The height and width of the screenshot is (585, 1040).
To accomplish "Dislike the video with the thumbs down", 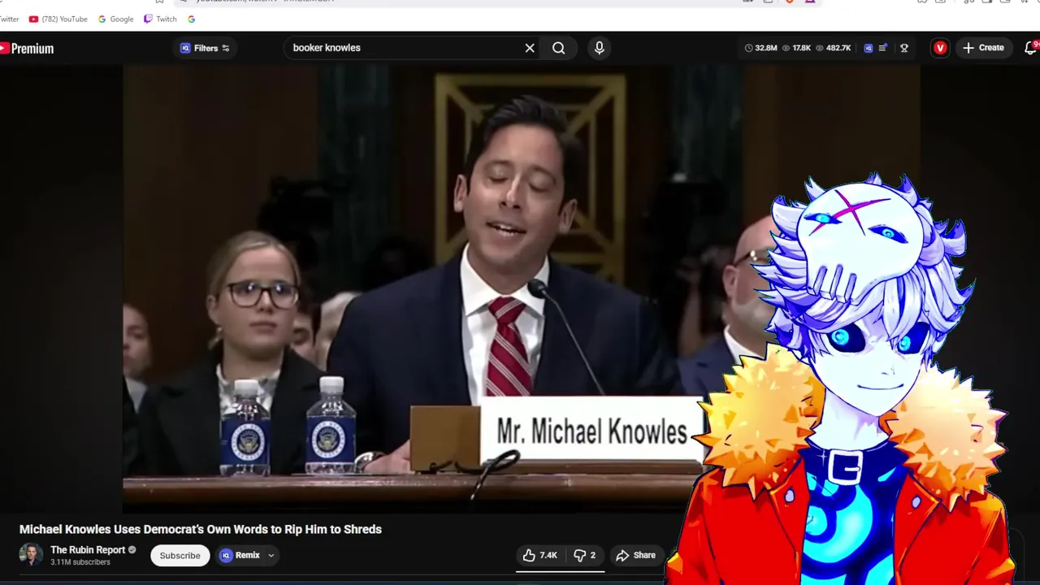I will pos(584,556).
